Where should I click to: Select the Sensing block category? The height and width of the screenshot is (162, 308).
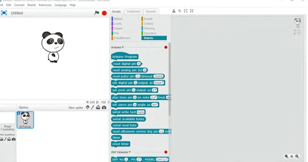click(x=149, y=28)
